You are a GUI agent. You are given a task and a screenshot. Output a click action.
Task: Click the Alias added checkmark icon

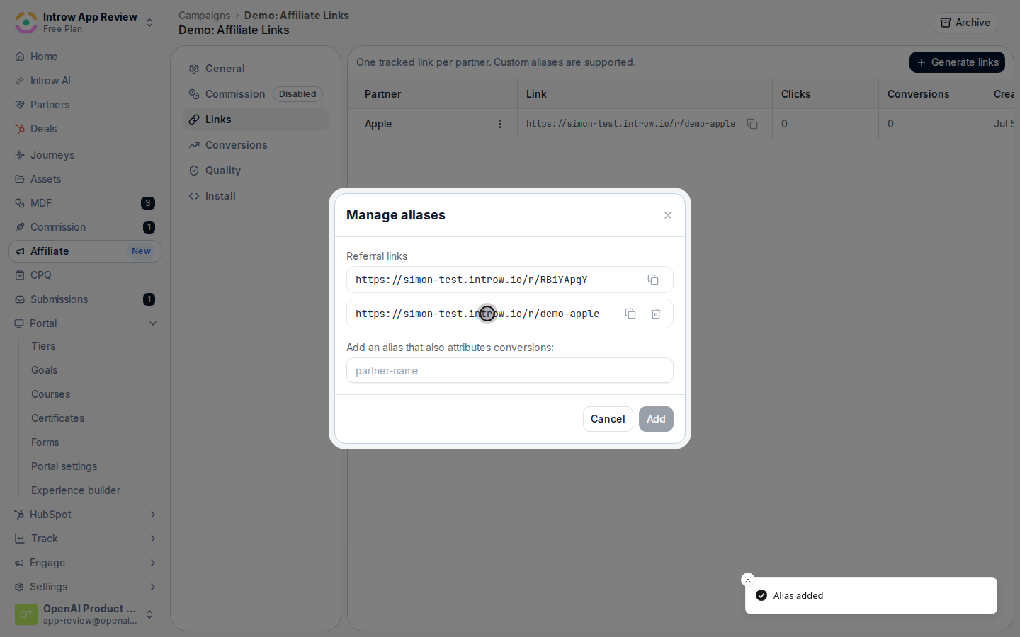(x=761, y=595)
